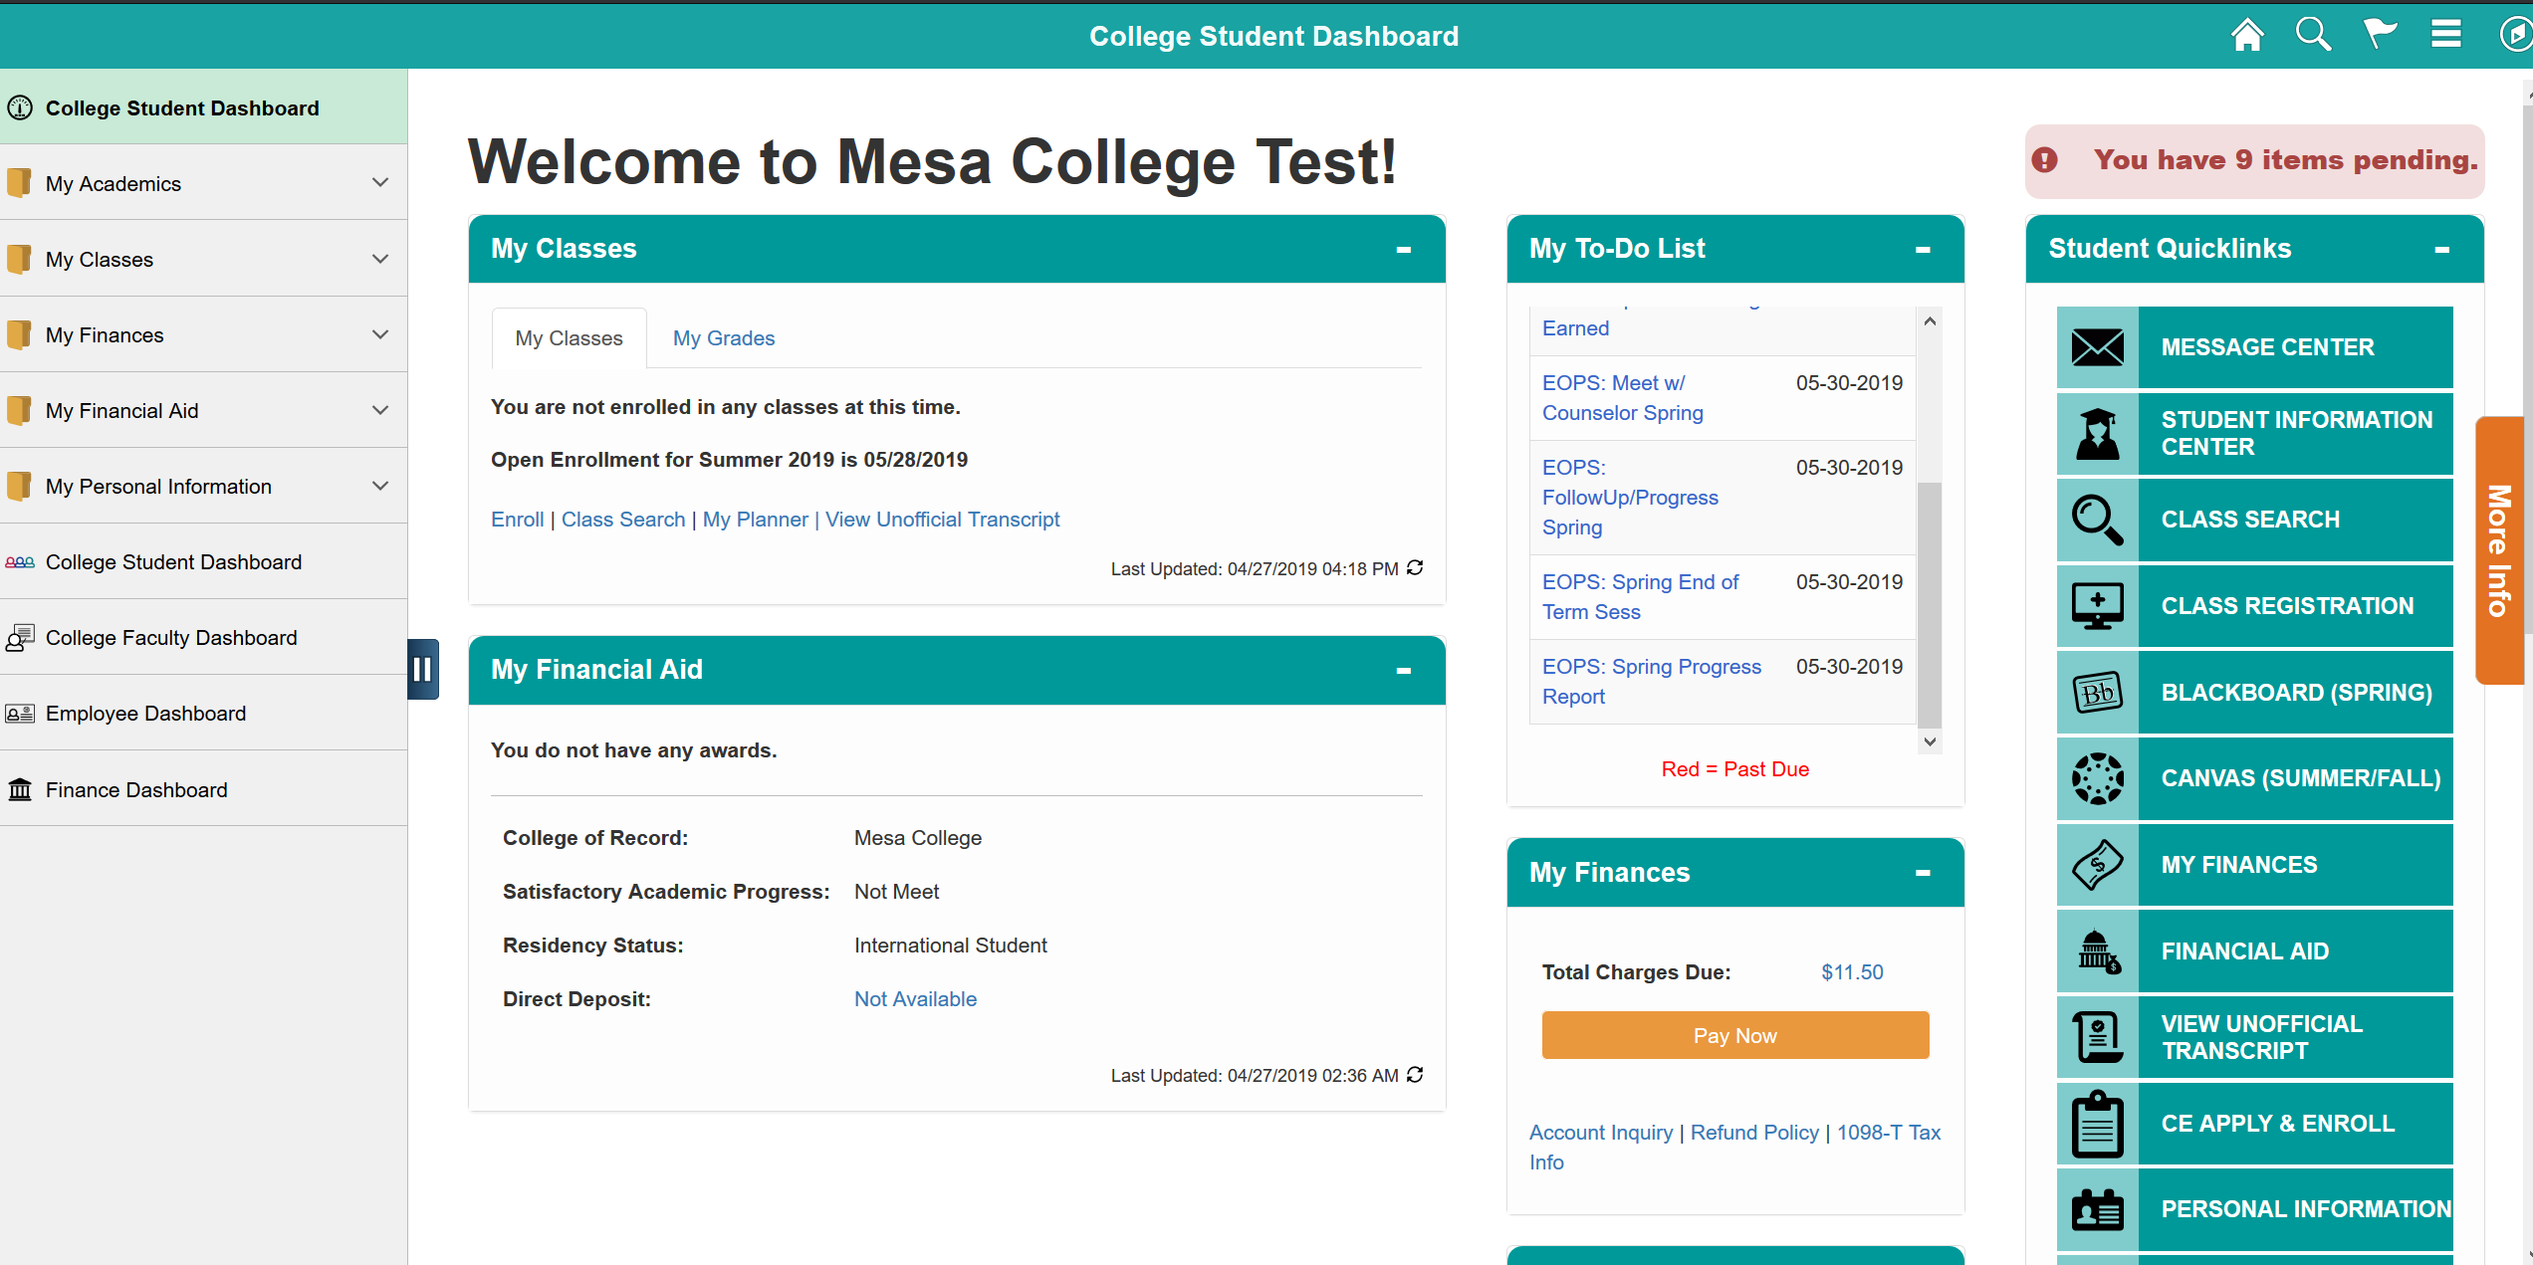Open Message Center via the envelope icon
Image resolution: width=2533 pixels, height=1265 pixels.
pyautogui.click(x=2098, y=346)
